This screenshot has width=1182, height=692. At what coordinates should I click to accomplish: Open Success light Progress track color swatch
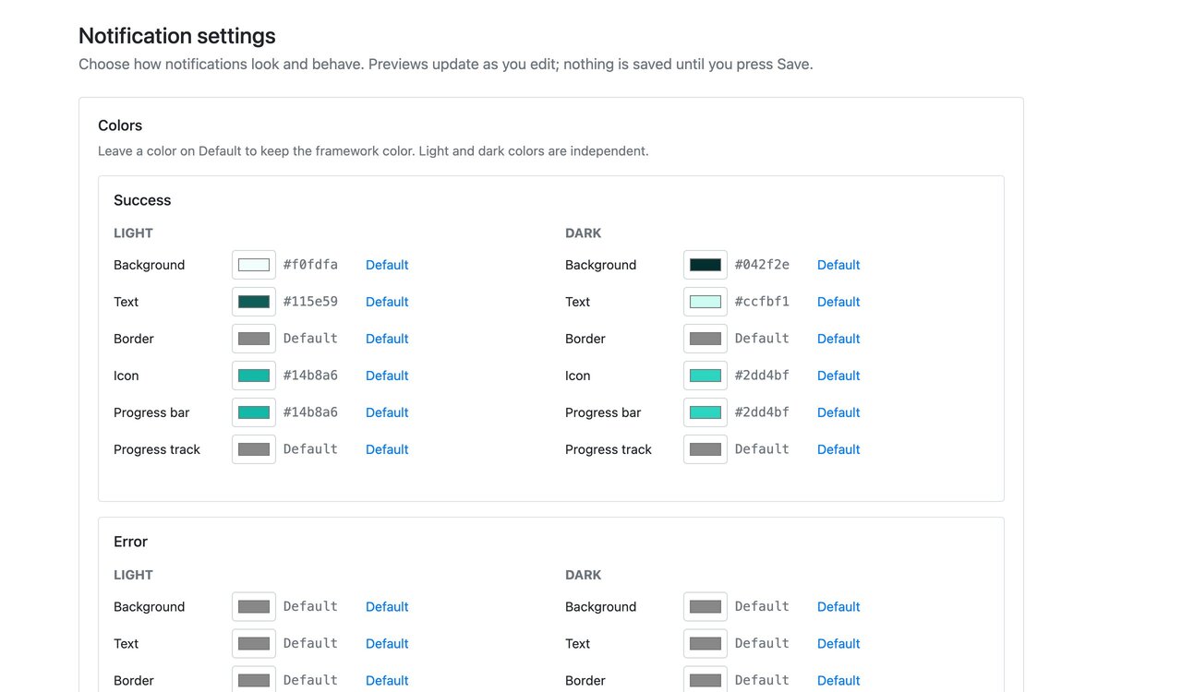(254, 449)
